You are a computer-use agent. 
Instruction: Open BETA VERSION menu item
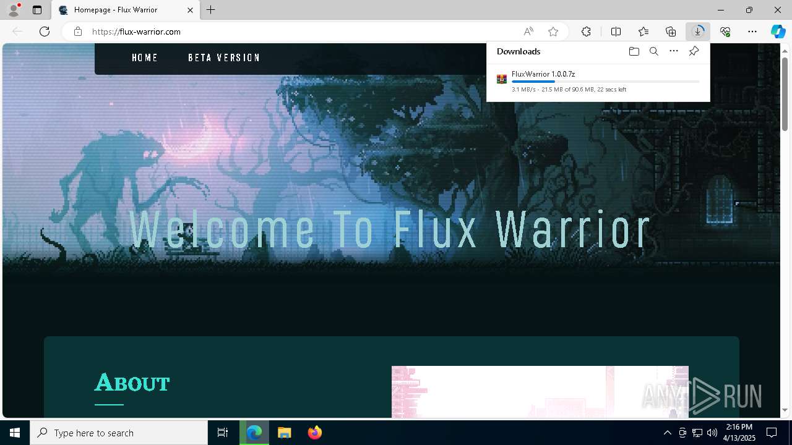click(224, 58)
